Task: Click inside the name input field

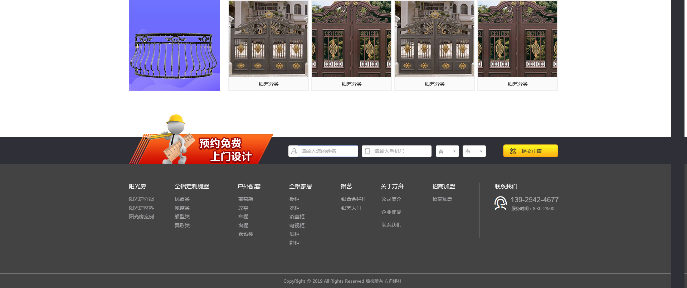Action: (x=327, y=151)
